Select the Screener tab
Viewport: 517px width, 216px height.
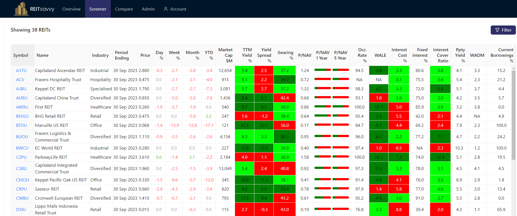(x=98, y=9)
